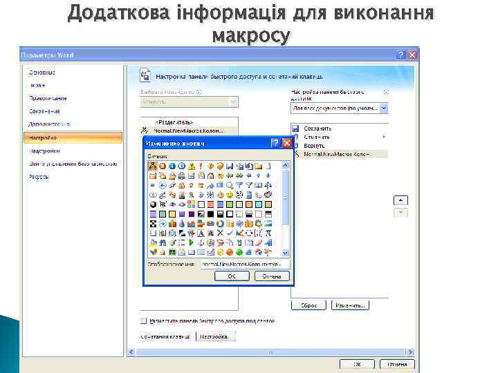Select the yellow folder symbol in grid

[x=258, y=166]
